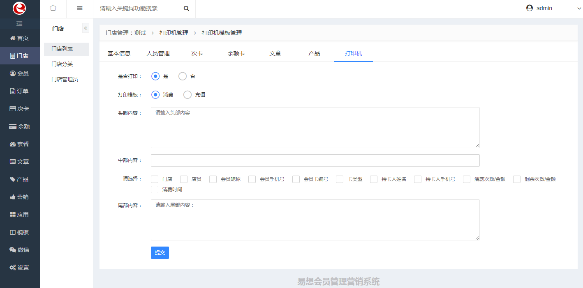This screenshot has width=583, height=288.
Task: Open 门店 in the left sidebar
Action: click(x=20, y=56)
